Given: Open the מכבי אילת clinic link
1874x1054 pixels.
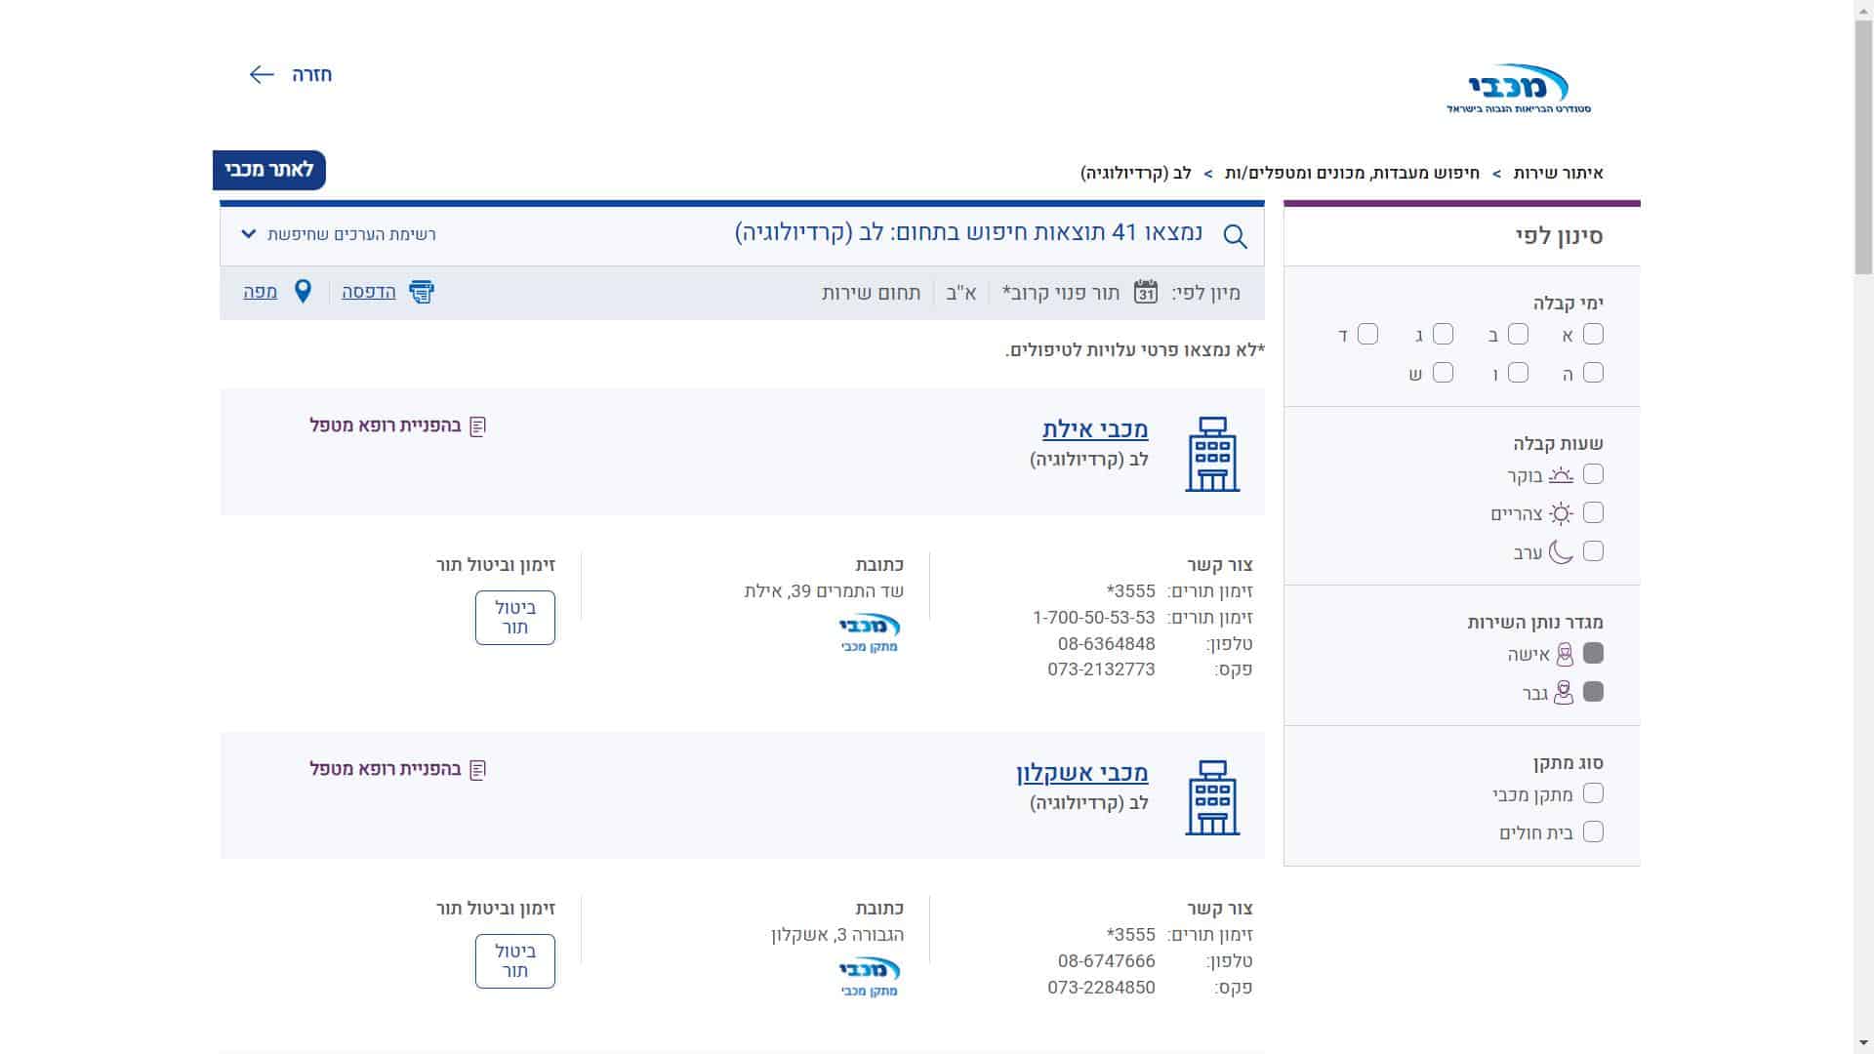Looking at the screenshot, I should [1095, 429].
